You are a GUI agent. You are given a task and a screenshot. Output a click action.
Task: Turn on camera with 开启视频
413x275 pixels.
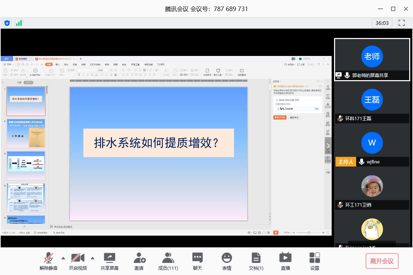pos(78,258)
